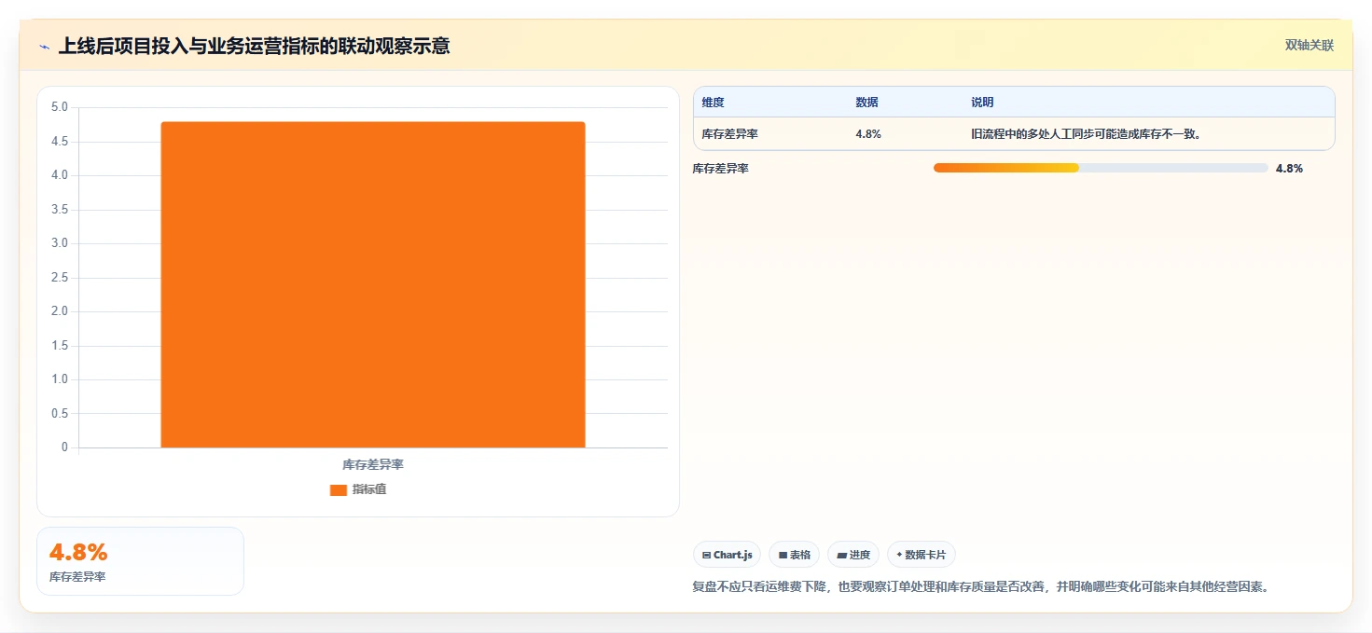This screenshot has width=1372, height=633.
Task: Click the title 上线后项目投入与业务运营指标的联动观察示意
Action: pyautogui.click(x=255, y=46)
